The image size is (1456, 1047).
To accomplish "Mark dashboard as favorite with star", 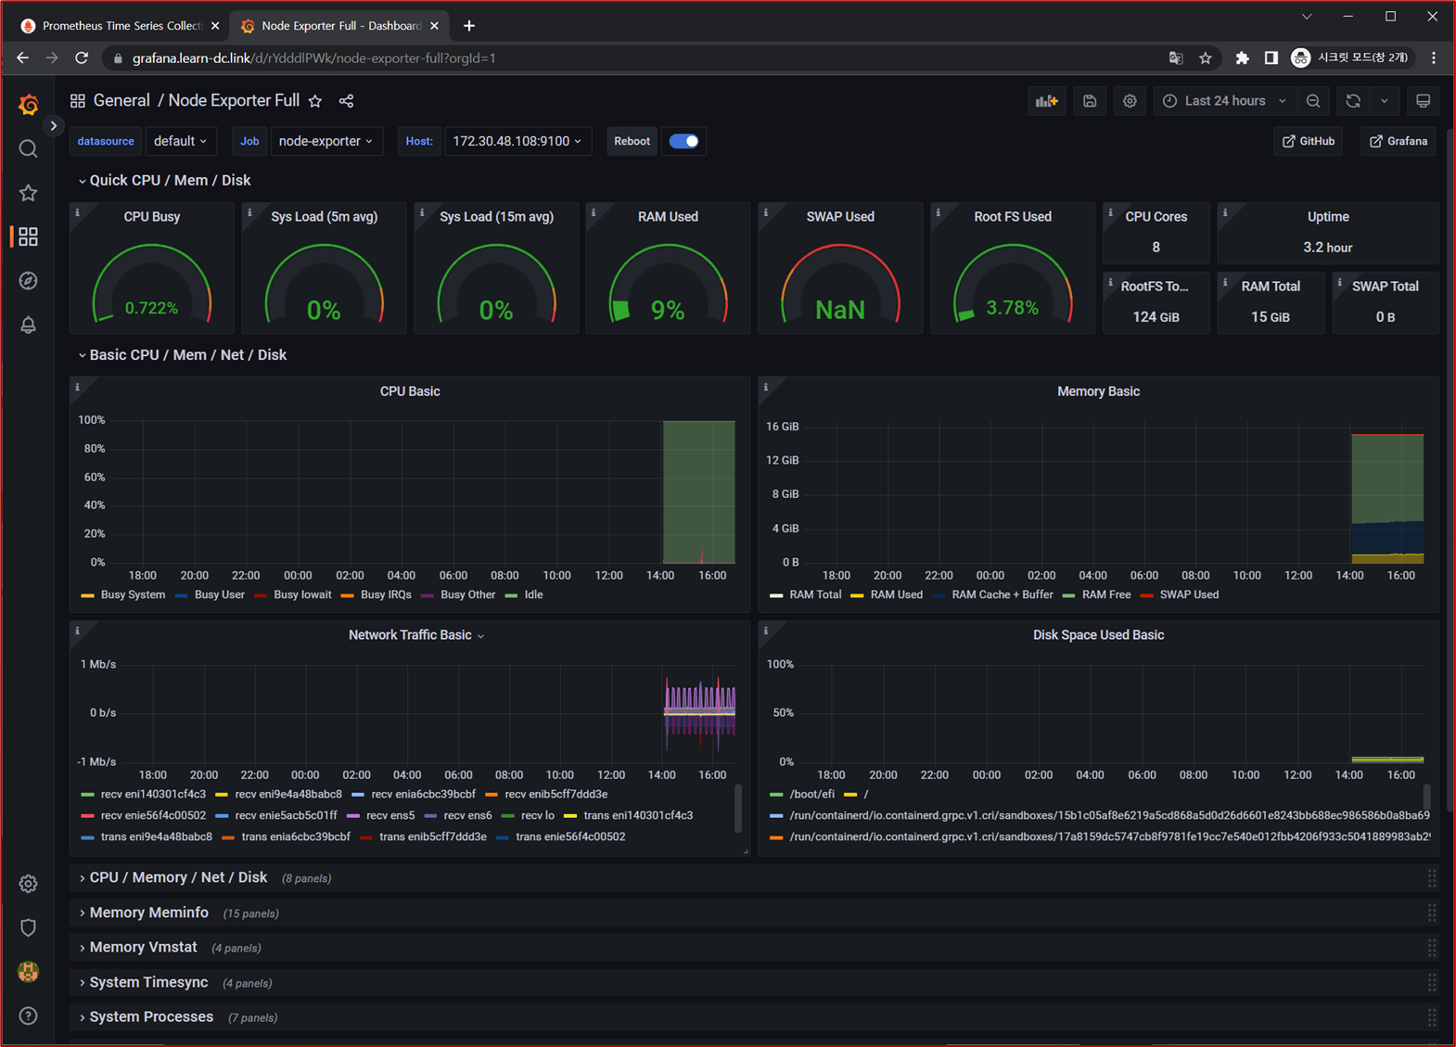I will [315, 101].
